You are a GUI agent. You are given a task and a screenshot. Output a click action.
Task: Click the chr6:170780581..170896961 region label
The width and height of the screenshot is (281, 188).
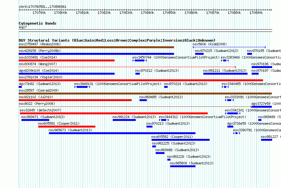tap(43, 7)
